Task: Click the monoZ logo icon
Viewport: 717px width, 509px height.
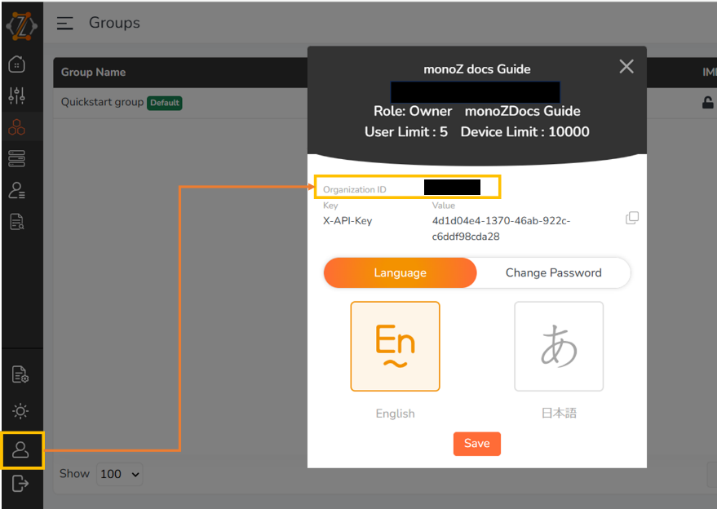Action: [x=21, y=26]
